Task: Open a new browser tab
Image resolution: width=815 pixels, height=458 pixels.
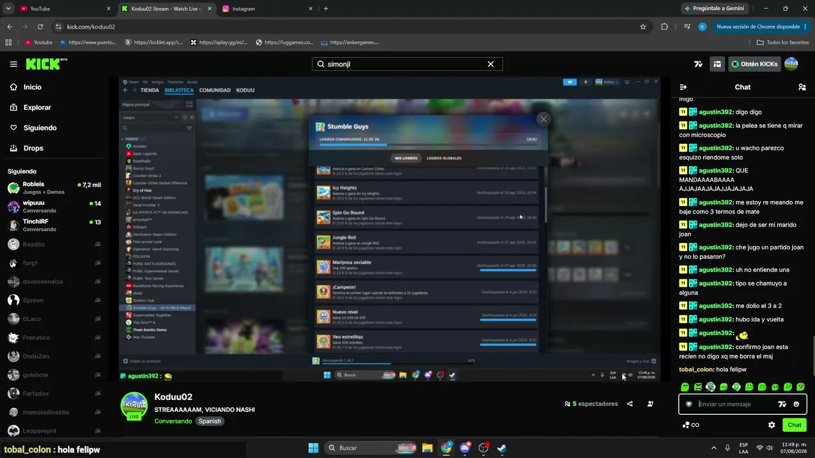Action: coord(326,9)
